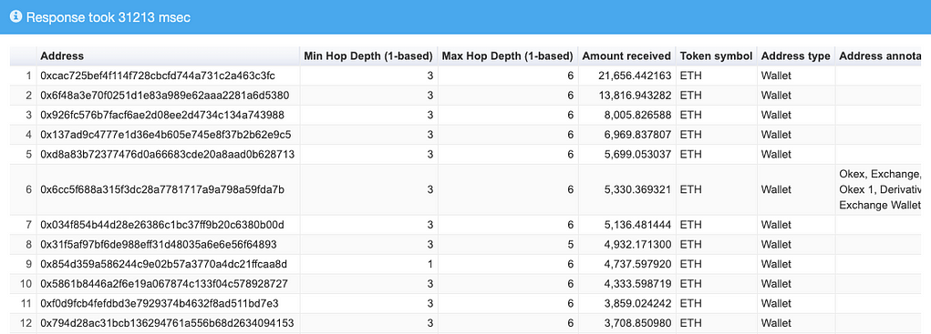Screen dimensions: 931x334
Task: Click Min Hop Depth value 1 in row 9
Action: point(429,264)
